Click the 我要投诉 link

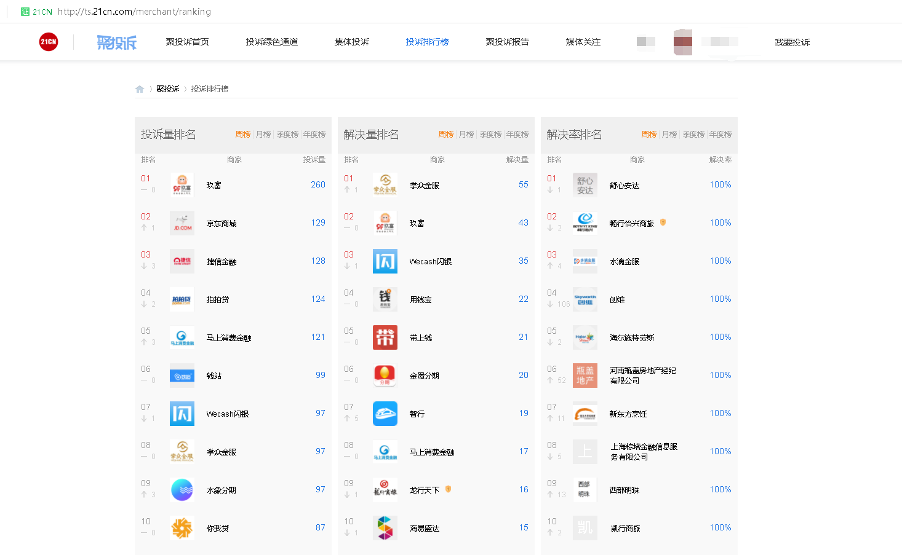pyautogui.click(x=792, y=42)
